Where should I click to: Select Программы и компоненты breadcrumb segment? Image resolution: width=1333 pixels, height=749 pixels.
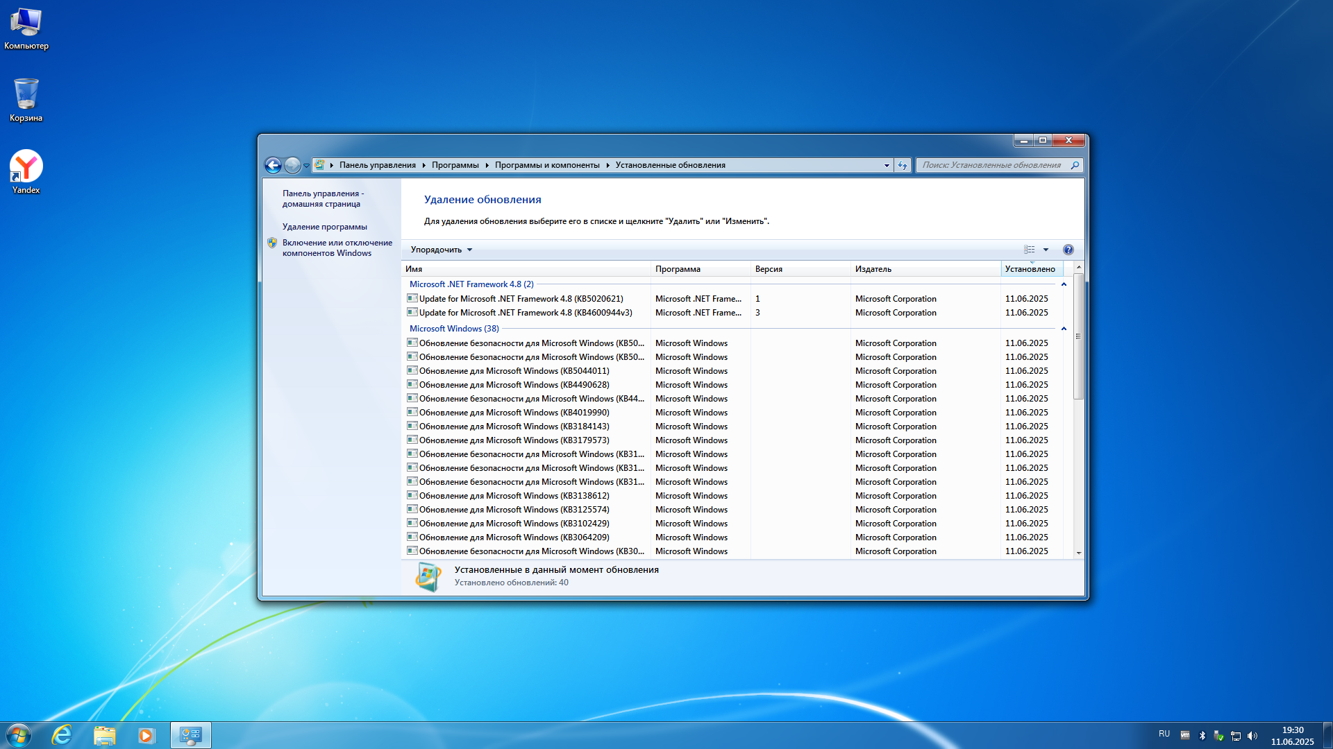[547, 165]
